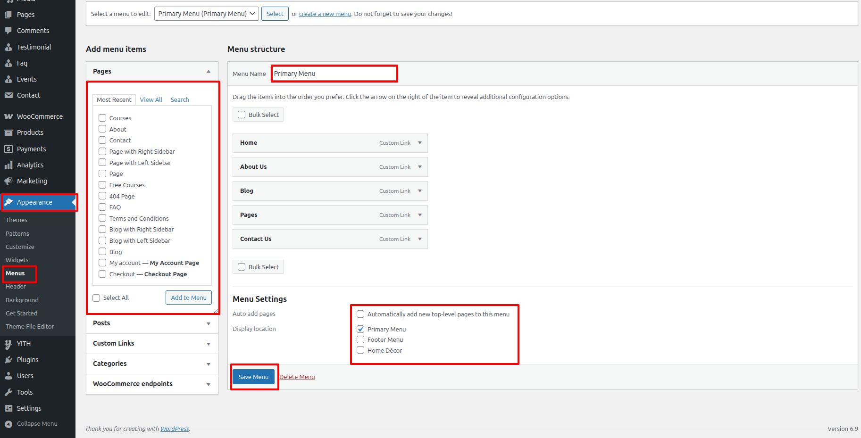Open the menu selection dropdown
This screenshot has height=438, width=861.
pyautogui.click(x=206, y=14)
